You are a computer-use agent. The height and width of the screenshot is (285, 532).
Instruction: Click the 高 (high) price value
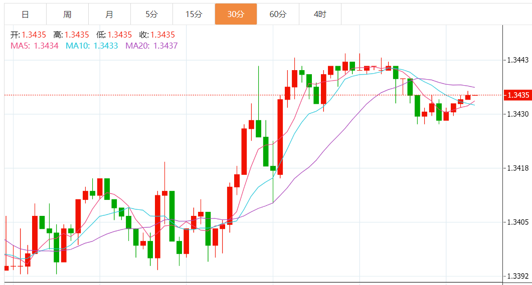tap(77, 35)
